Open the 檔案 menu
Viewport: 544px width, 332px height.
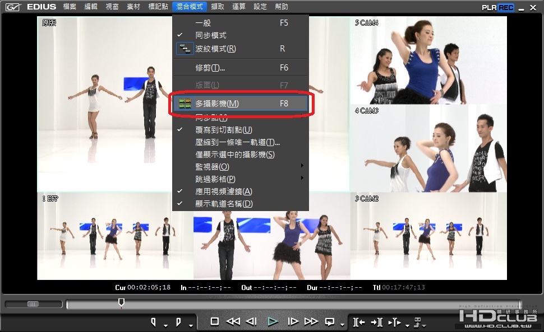pyautogui.click(x=70, y=7)
